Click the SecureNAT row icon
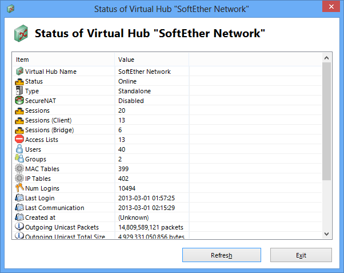Image resolution: width=344 pixels, height=273 pixels. [19, 101]
